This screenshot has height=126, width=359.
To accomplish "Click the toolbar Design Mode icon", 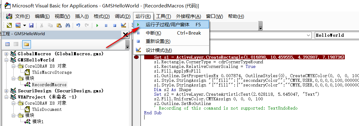I will click(123, 25).
